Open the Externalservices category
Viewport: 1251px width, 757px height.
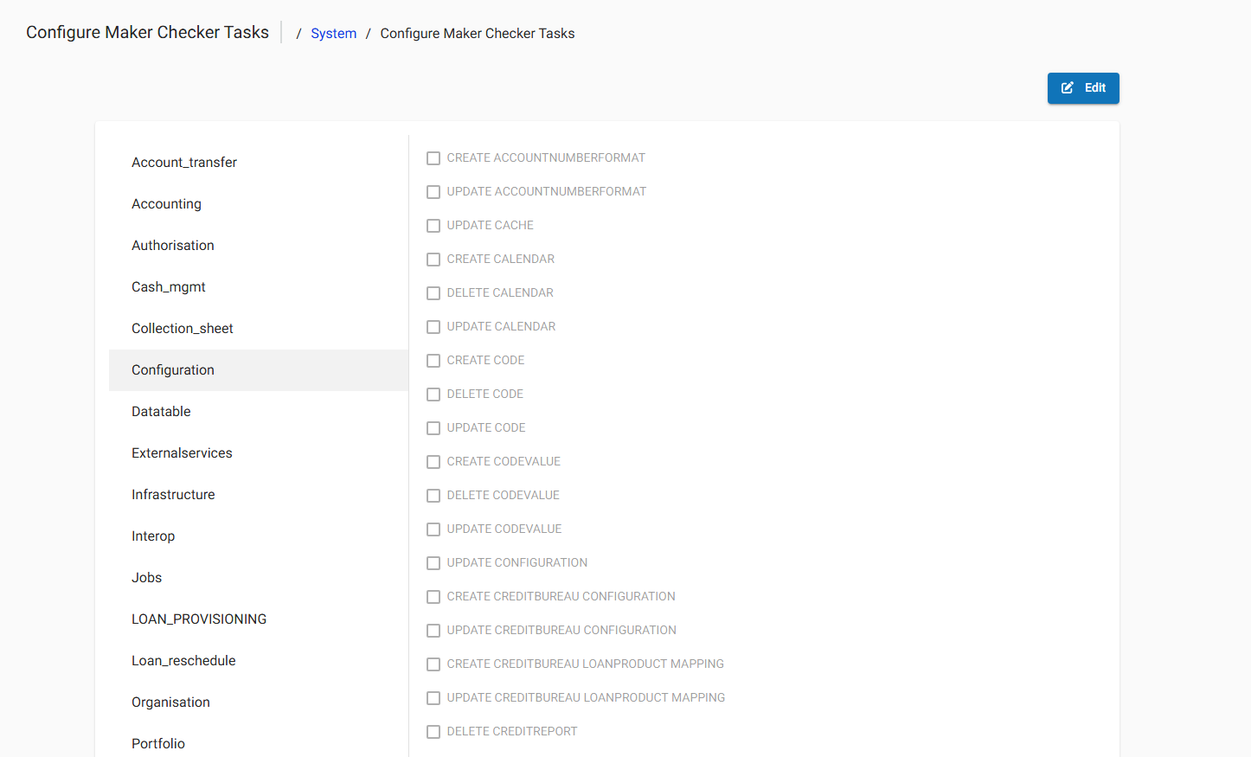182,452
